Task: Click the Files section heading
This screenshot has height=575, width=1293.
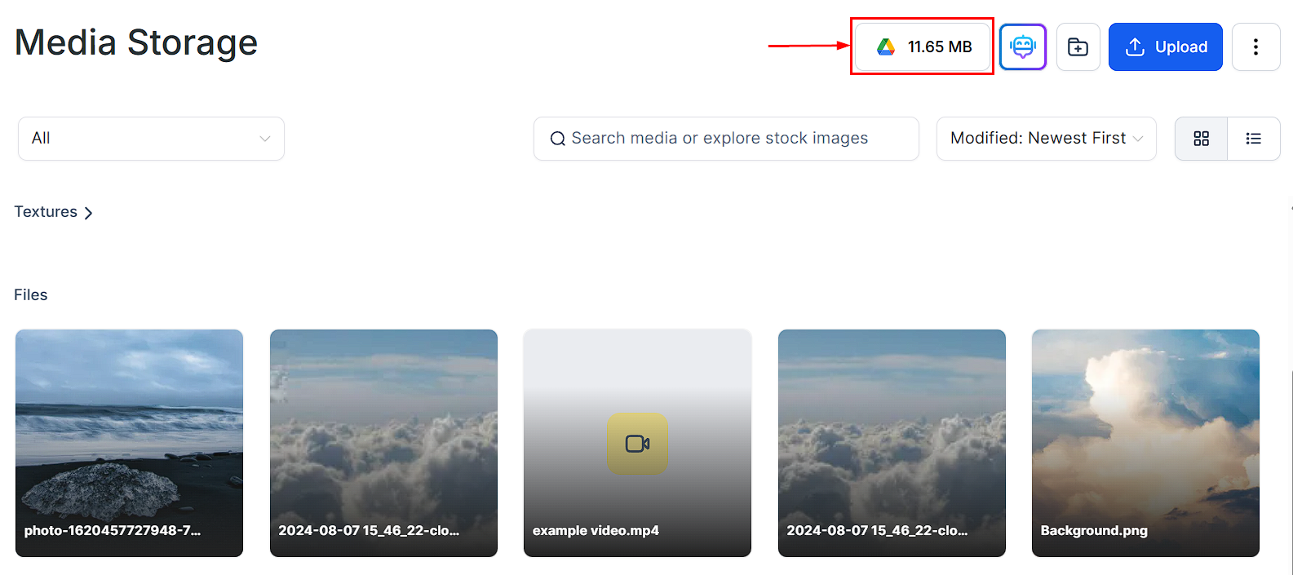Action: point(31,295)
